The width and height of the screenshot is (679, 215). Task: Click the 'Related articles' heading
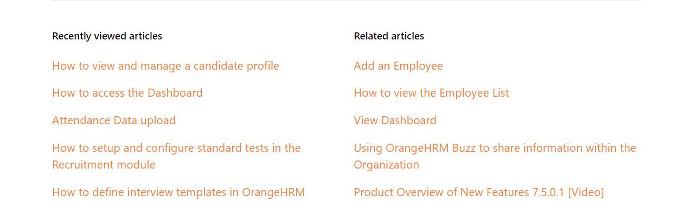point(389,36)
